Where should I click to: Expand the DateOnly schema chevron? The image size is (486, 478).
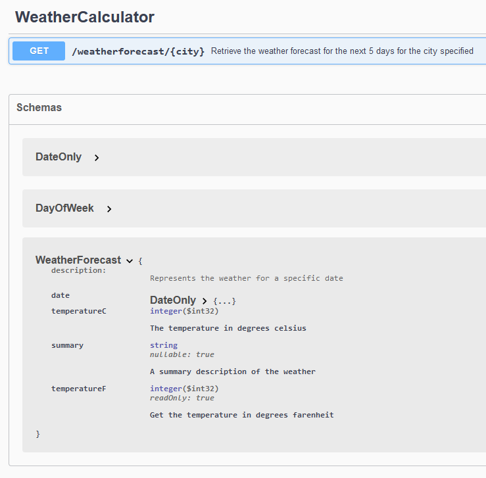97,158
